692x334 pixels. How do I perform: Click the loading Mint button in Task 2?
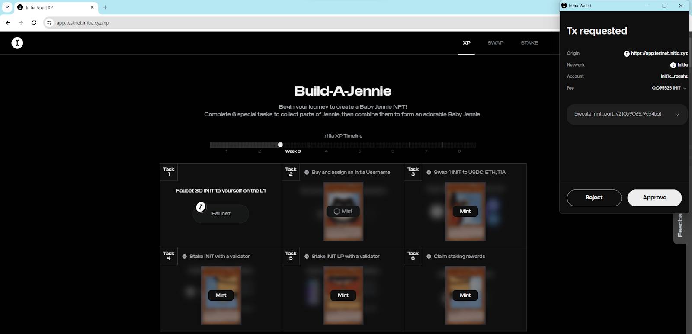tap(343, 211)
